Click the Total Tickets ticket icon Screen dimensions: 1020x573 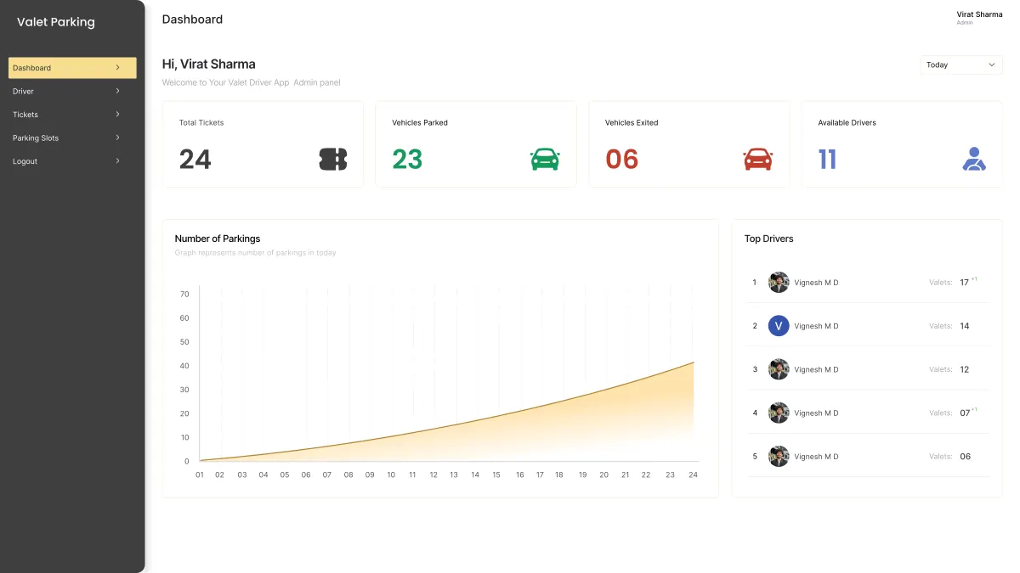pos(333,159)
